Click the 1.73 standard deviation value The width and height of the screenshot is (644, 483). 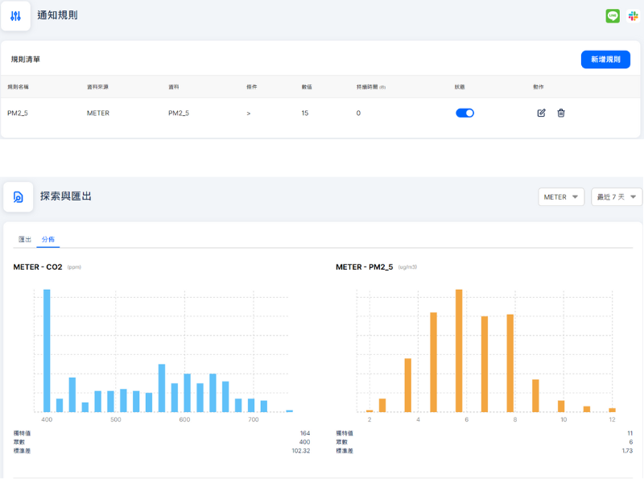tap(627, 451)
